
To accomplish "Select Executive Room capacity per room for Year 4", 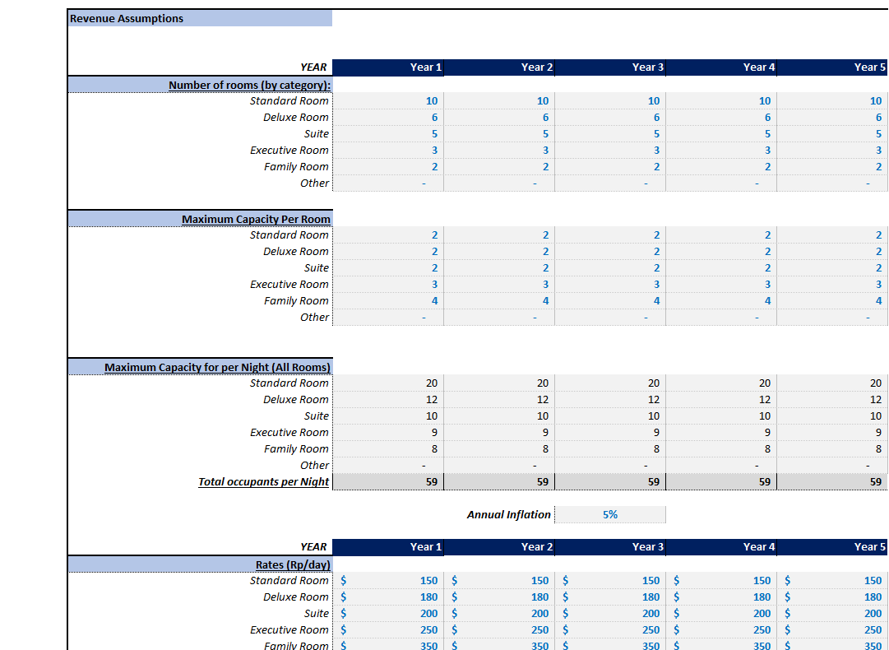I will pos(721,284).
